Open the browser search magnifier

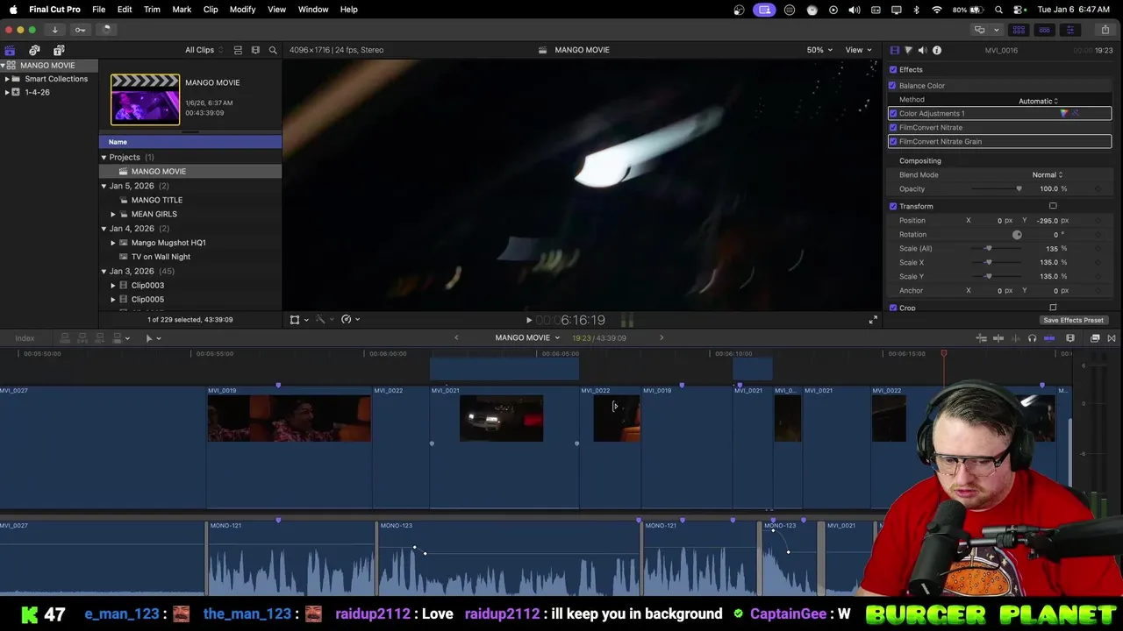[273, 50]
